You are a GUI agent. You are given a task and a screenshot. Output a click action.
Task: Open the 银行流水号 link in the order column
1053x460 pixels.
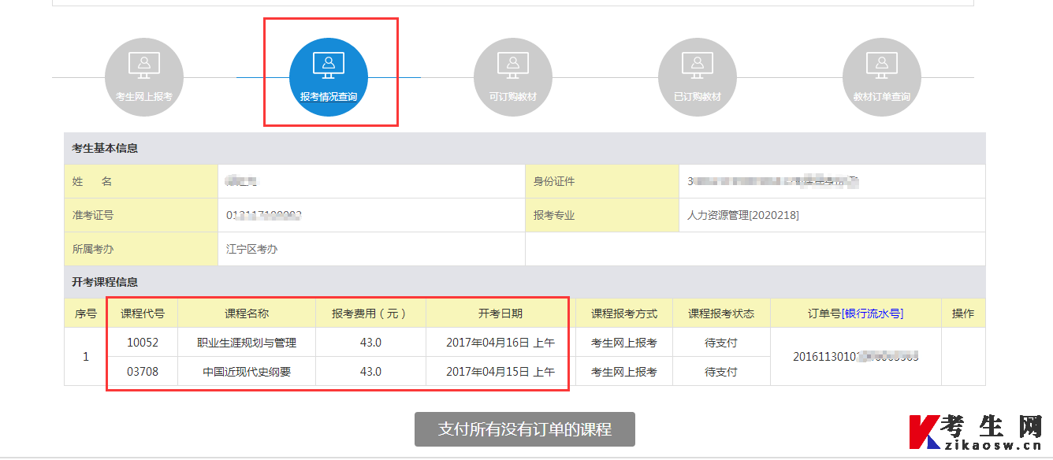(873, 313)
